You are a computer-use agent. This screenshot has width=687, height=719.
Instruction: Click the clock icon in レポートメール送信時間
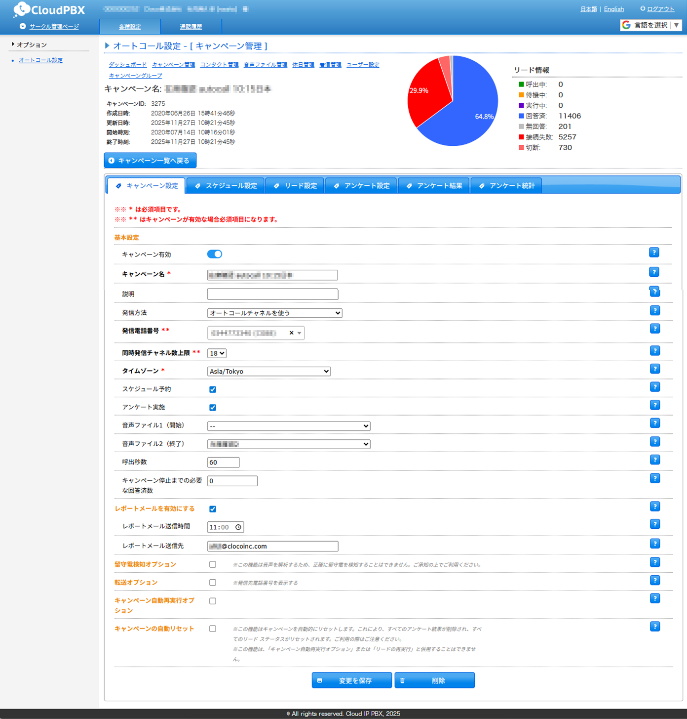click(238, 527)
